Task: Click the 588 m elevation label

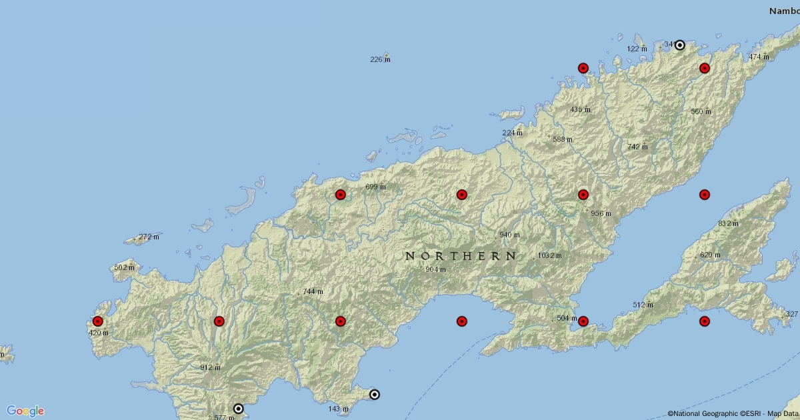Action: click(x=563, y=139)
